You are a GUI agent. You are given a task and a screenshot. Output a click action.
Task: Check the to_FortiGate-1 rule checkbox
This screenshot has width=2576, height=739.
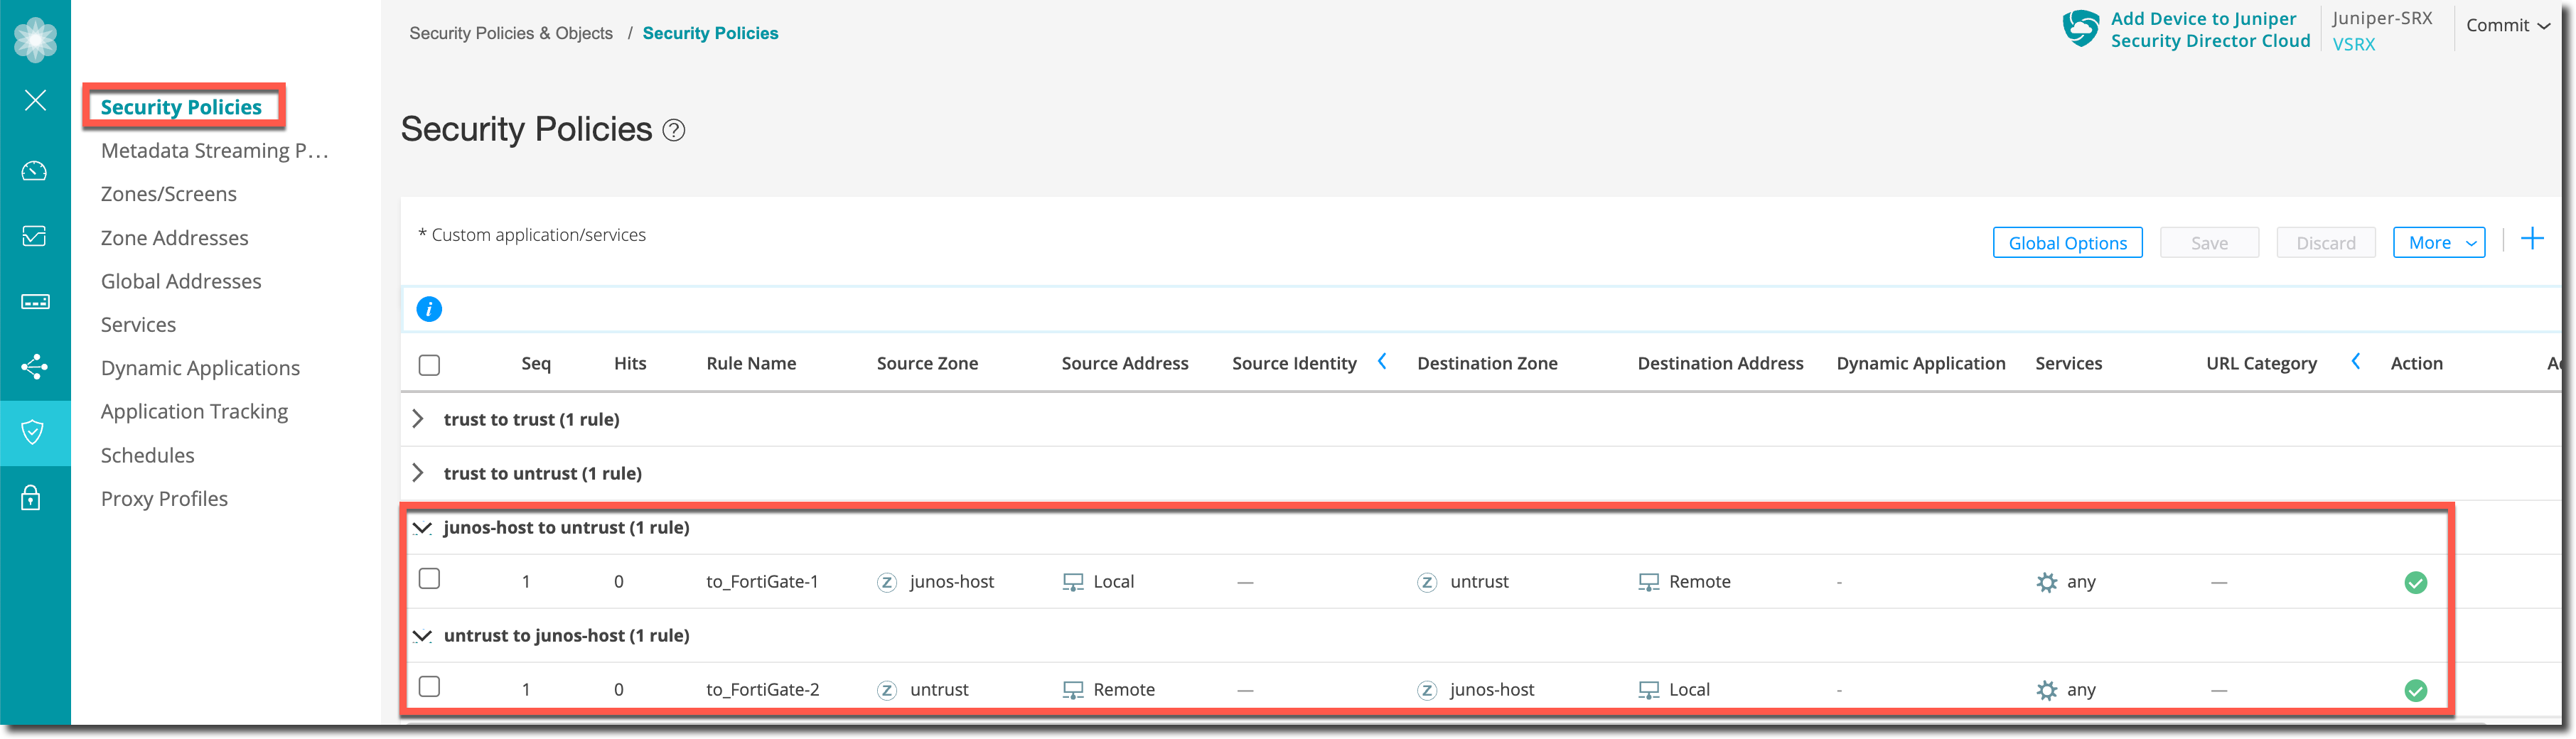pos(429,579)
